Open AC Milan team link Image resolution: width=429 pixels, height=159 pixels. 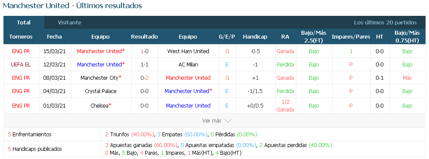[188, 65]
